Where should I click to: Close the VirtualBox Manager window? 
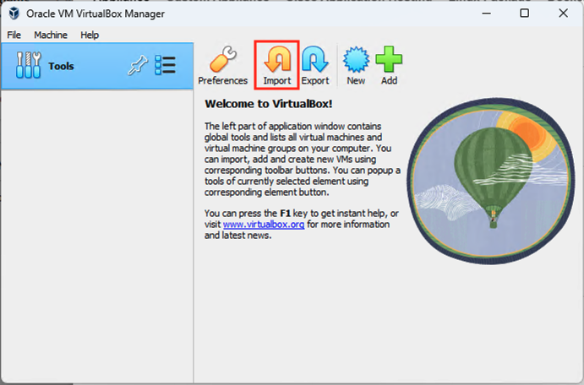coord(563,14)
